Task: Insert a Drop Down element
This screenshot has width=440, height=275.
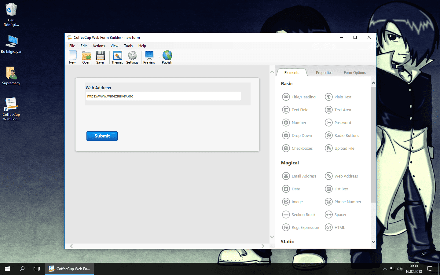Action: click(x=297, y=135)
